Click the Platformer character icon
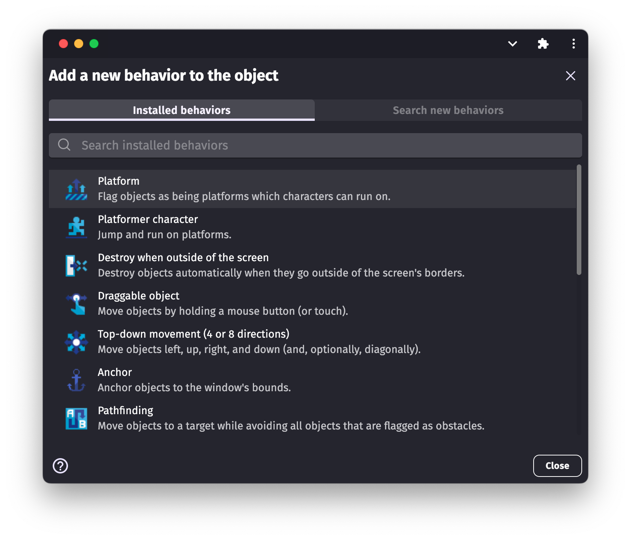Image resolution: width=631 pixels, height=540 pixels. pos(76,228)
